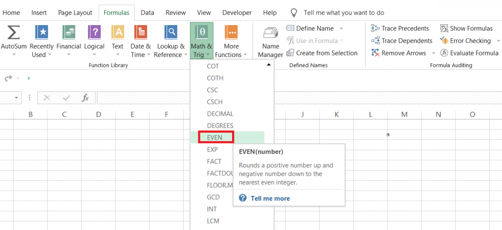Expand the Remove Arrows dropdown arrow

pos(433,53)
